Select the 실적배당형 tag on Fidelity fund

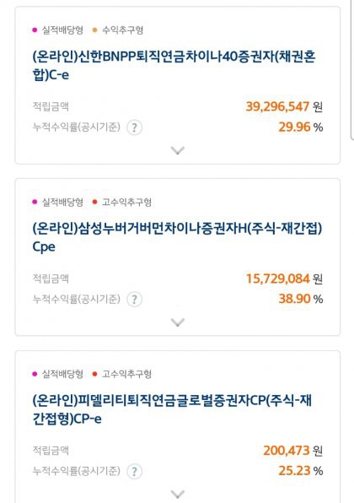pyautogui.click(x=58, y=374)
